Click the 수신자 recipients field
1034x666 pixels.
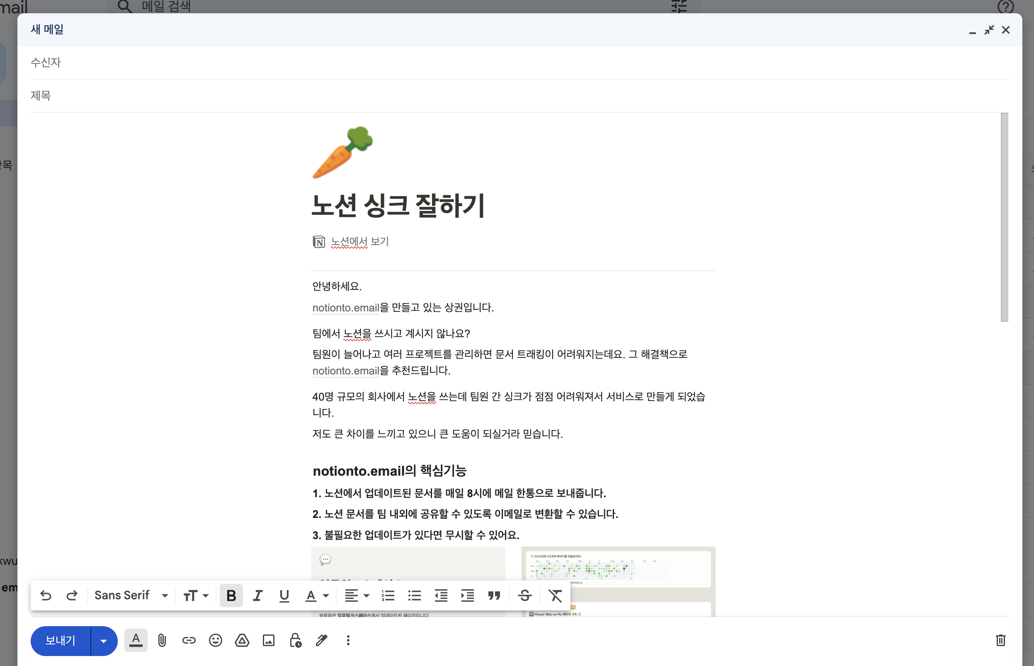point(519,63)
